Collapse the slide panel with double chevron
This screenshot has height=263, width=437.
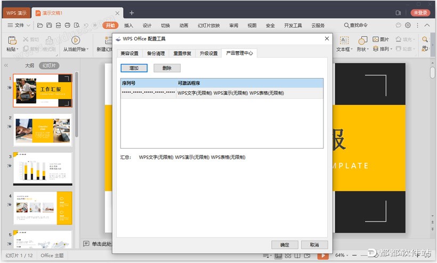(x=6, y=65)
